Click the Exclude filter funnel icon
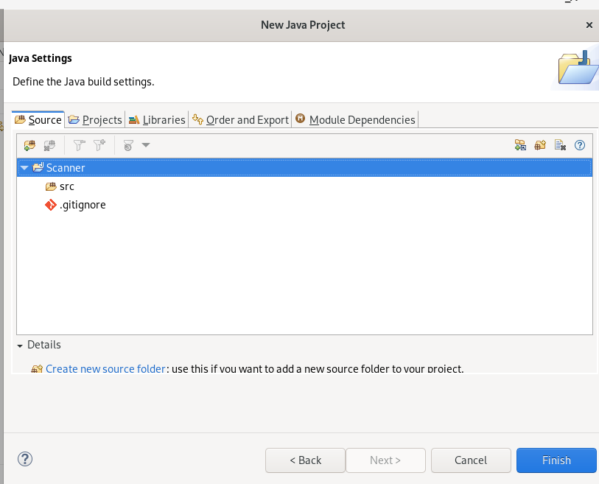This screenshot has height=484, width=599. 79,145
